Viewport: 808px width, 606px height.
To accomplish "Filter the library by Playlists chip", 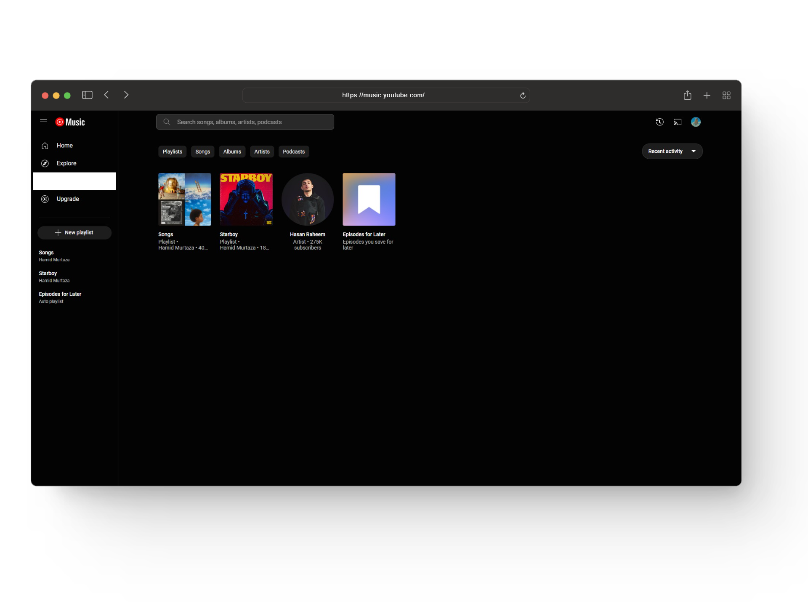I will pyautogui.click(x=172, y=151).
